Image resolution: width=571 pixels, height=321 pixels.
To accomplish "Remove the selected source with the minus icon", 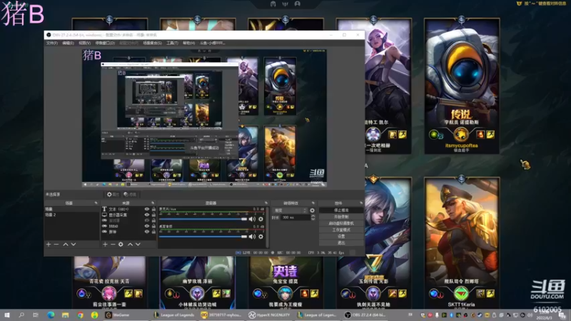I will (113, 244).
